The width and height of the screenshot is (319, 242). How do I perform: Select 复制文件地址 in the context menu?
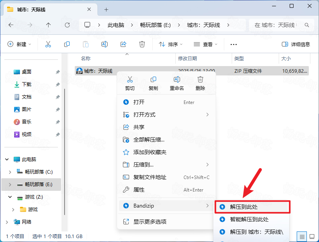pyautogui.click(x=166, y=177)
